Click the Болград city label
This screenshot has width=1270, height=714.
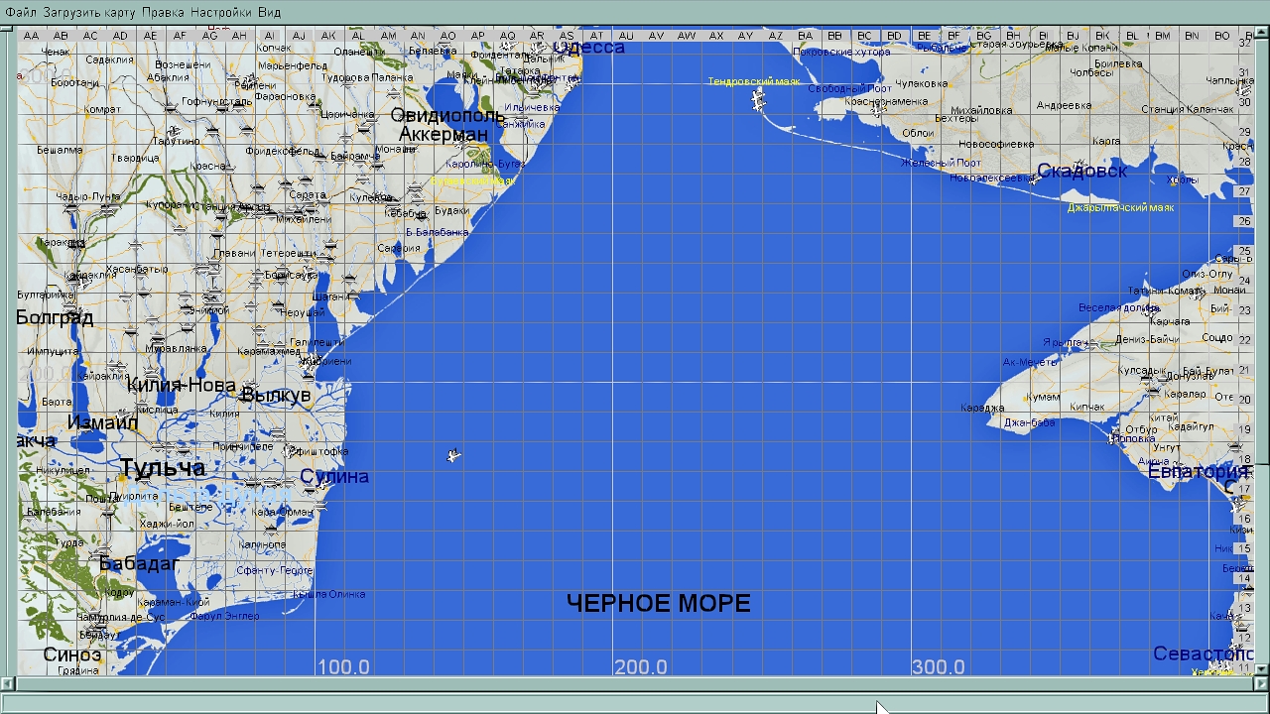[x=55, y=318]
